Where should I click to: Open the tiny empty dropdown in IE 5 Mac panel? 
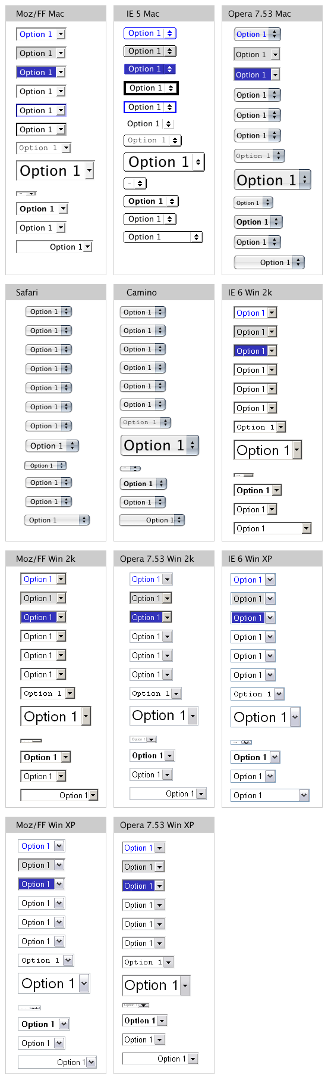point(135,183)
